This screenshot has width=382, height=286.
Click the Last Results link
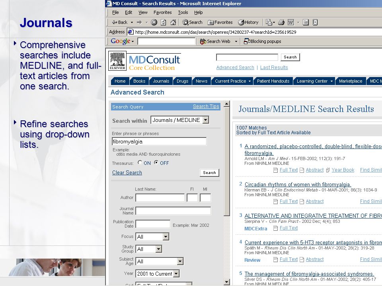[x=274, y=68]
